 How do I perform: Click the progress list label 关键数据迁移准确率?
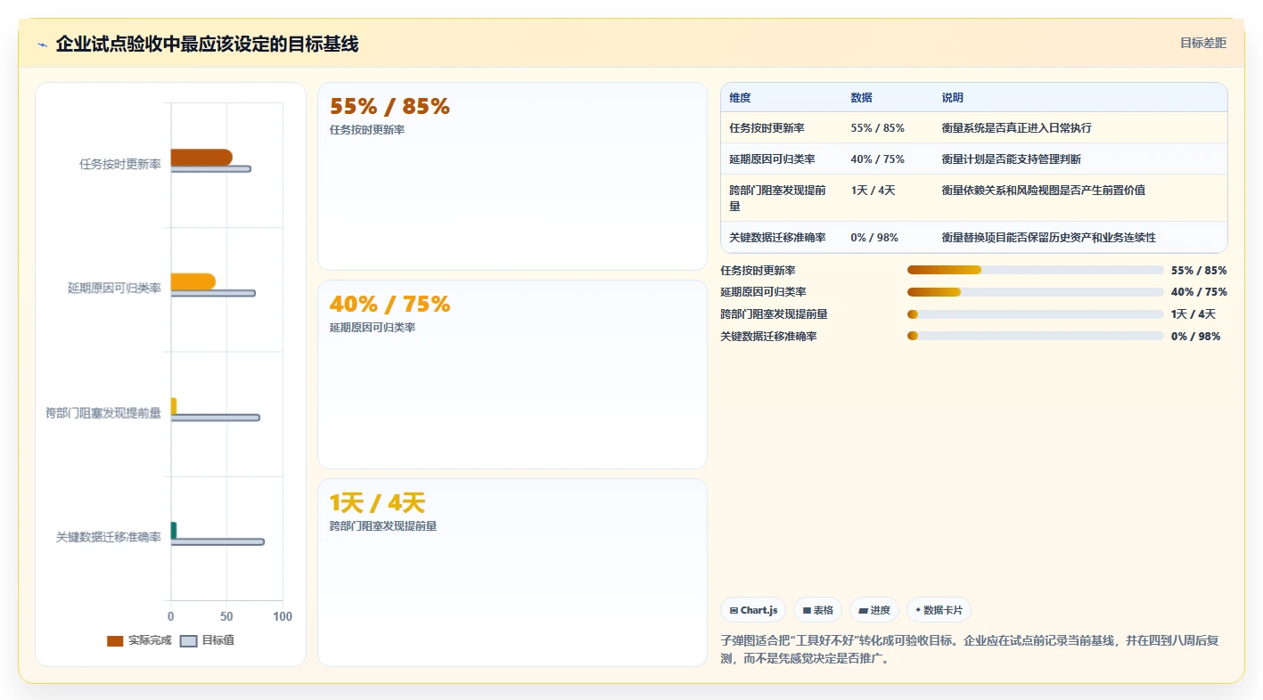click(x=768, y=337)
